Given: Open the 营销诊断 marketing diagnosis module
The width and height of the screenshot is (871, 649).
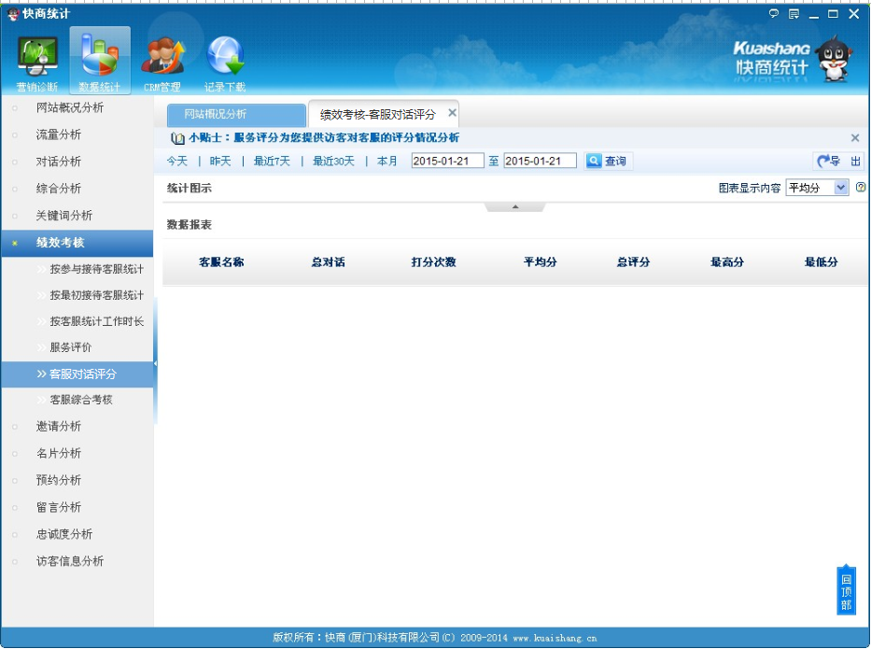Looking at the screenshot, I should [x=37, y=62].
